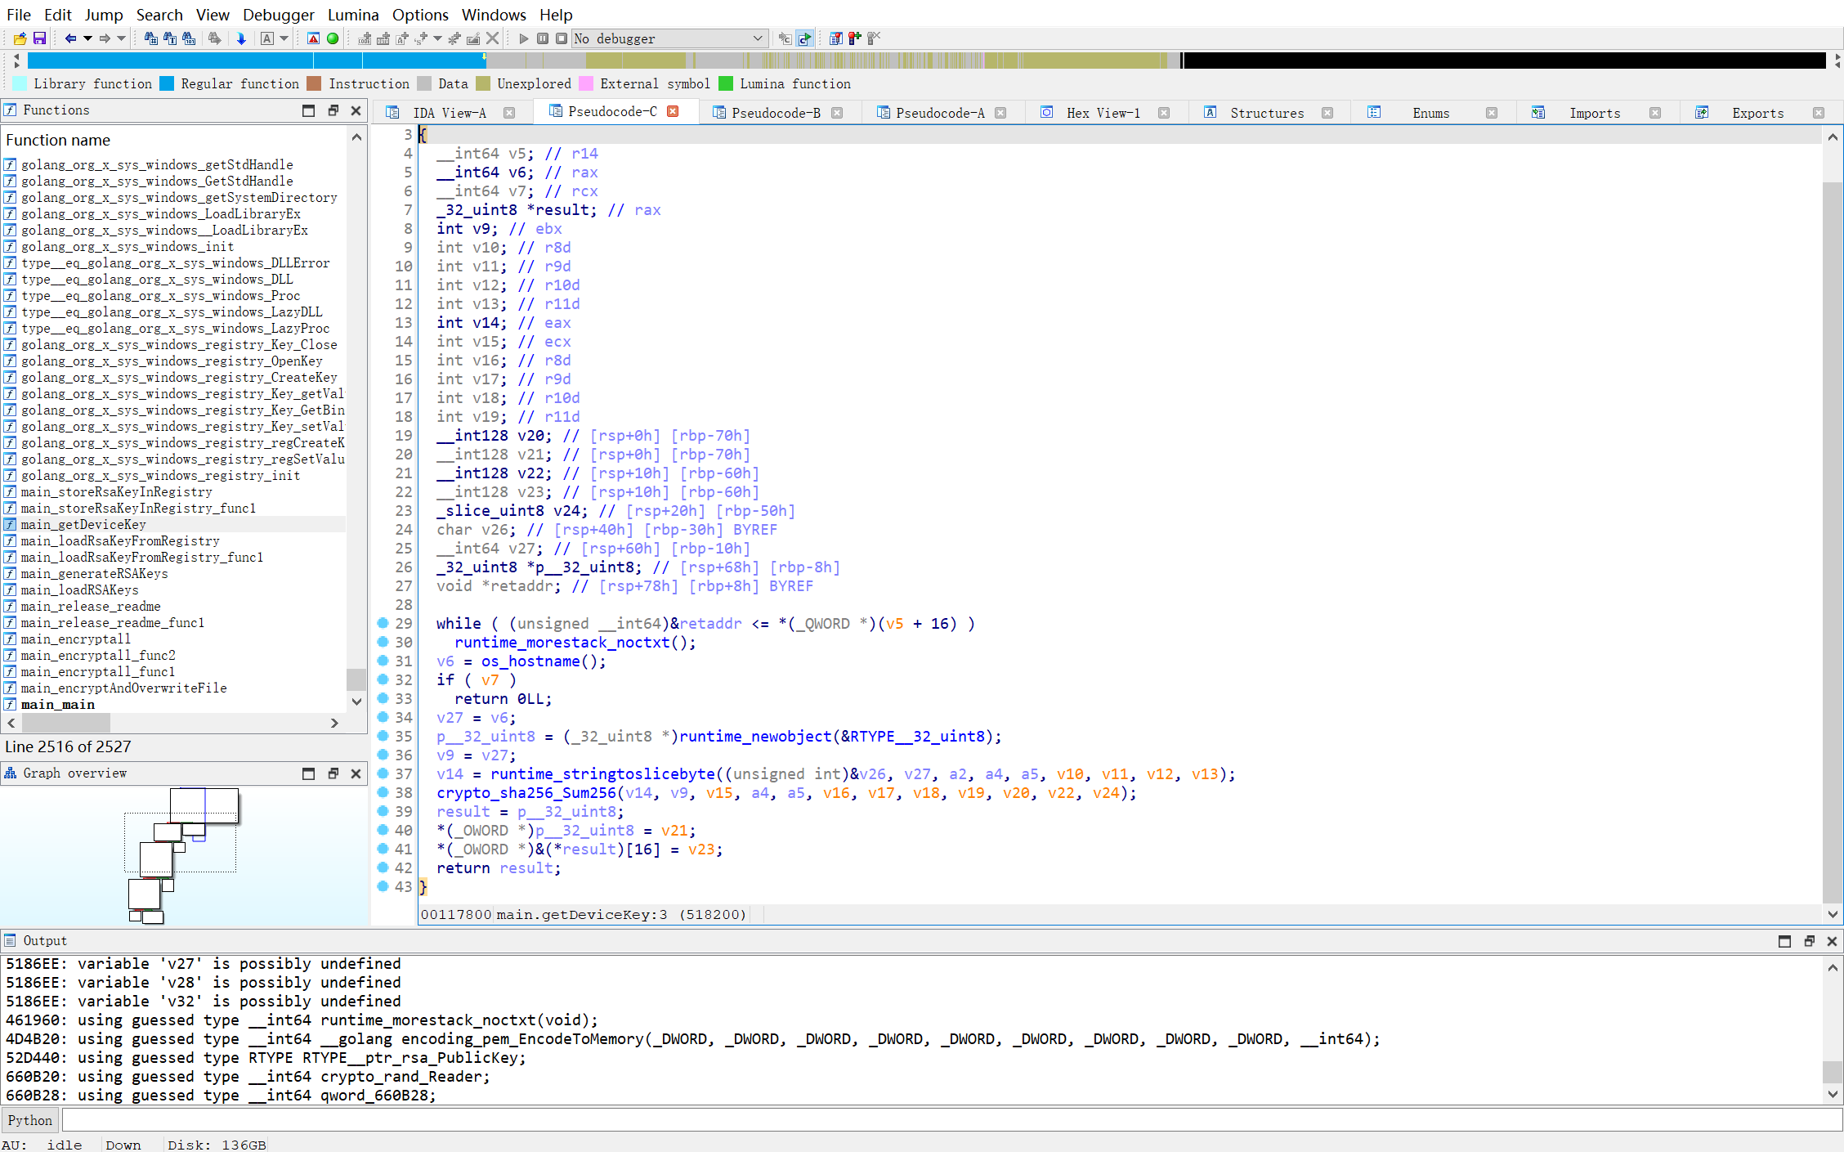Open the dropdown beside the boxed A icon
This screenshot has width=1844, height=1152.
coord(284,38)
